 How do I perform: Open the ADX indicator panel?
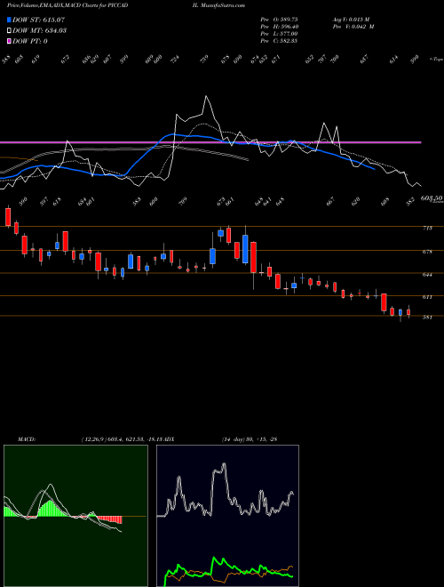[227, 516]
